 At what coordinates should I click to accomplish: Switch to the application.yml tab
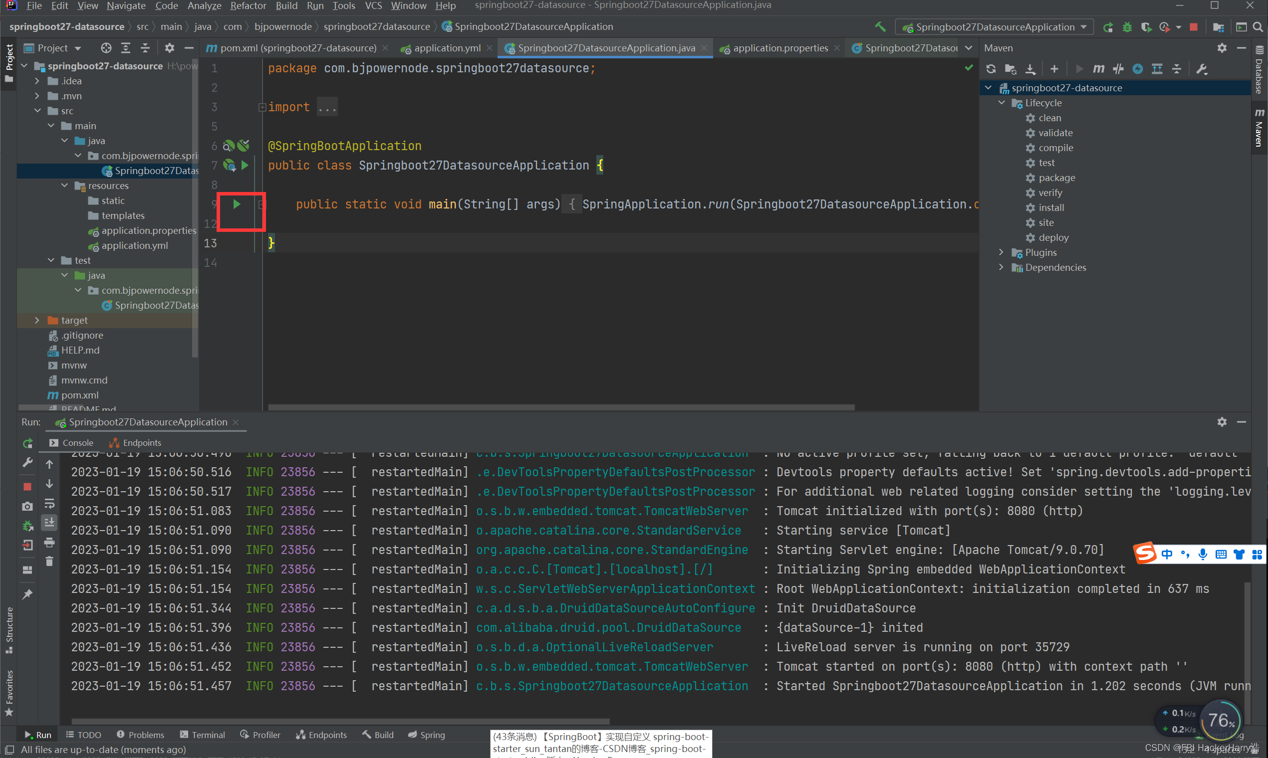tap(447, 48)
